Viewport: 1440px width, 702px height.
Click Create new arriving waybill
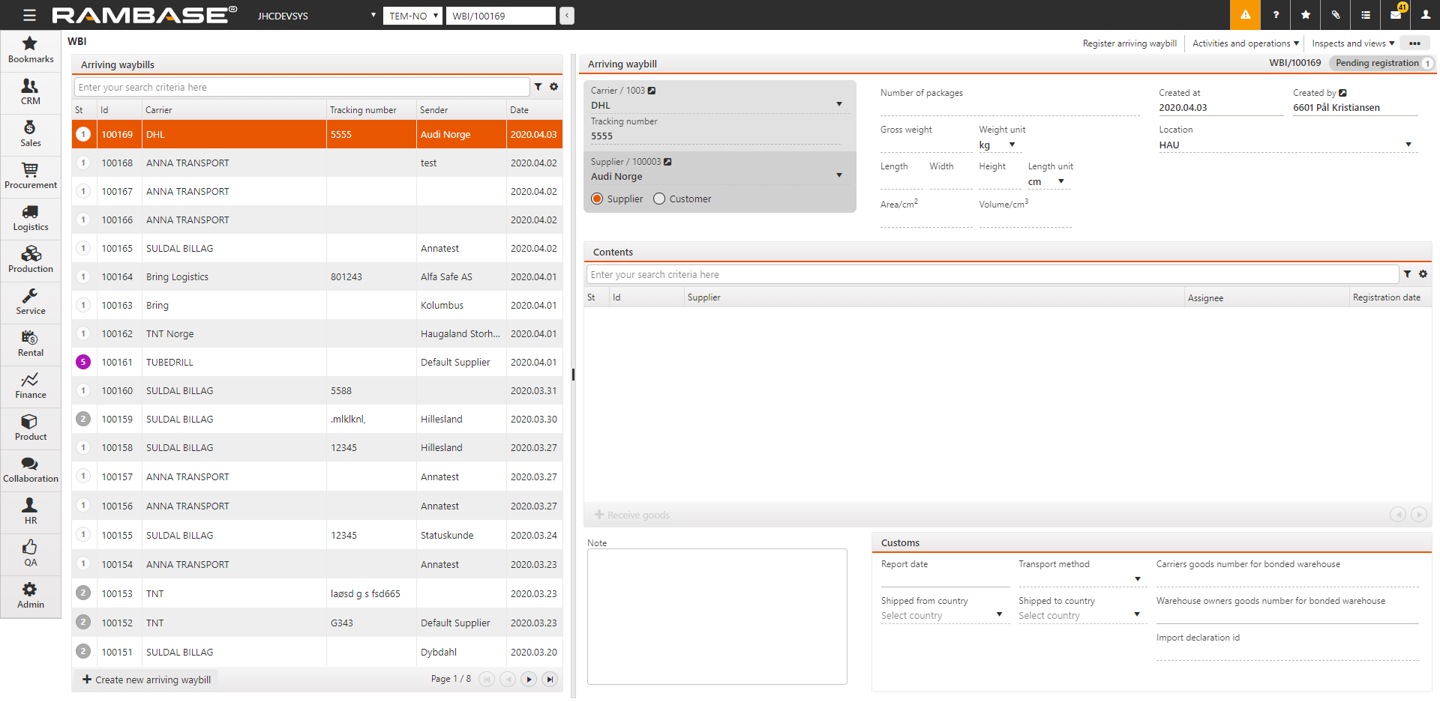point(147,680)
